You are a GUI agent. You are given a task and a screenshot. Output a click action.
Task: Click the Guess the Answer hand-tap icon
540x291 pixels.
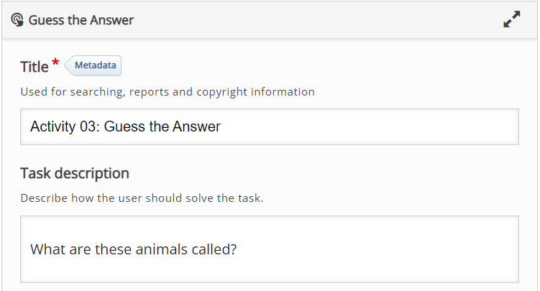pos(17,20)
